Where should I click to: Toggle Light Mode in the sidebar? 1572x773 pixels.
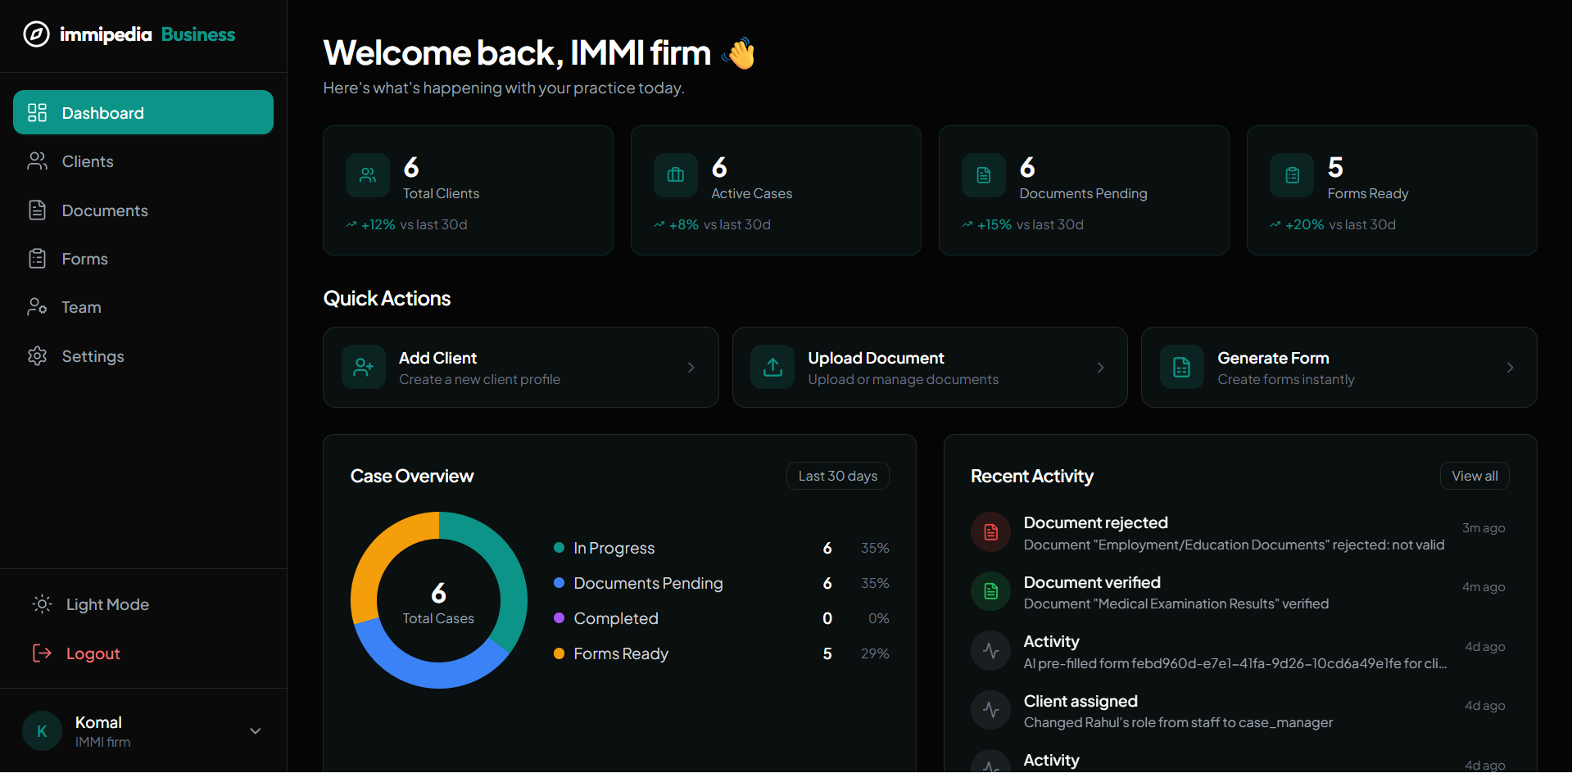[143, 604]
